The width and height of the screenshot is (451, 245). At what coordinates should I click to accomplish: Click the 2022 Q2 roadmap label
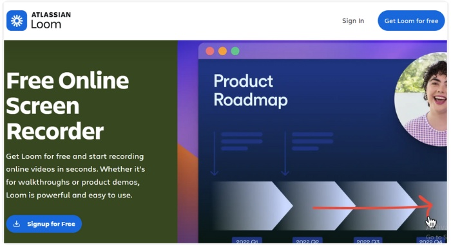pos(307,240)
